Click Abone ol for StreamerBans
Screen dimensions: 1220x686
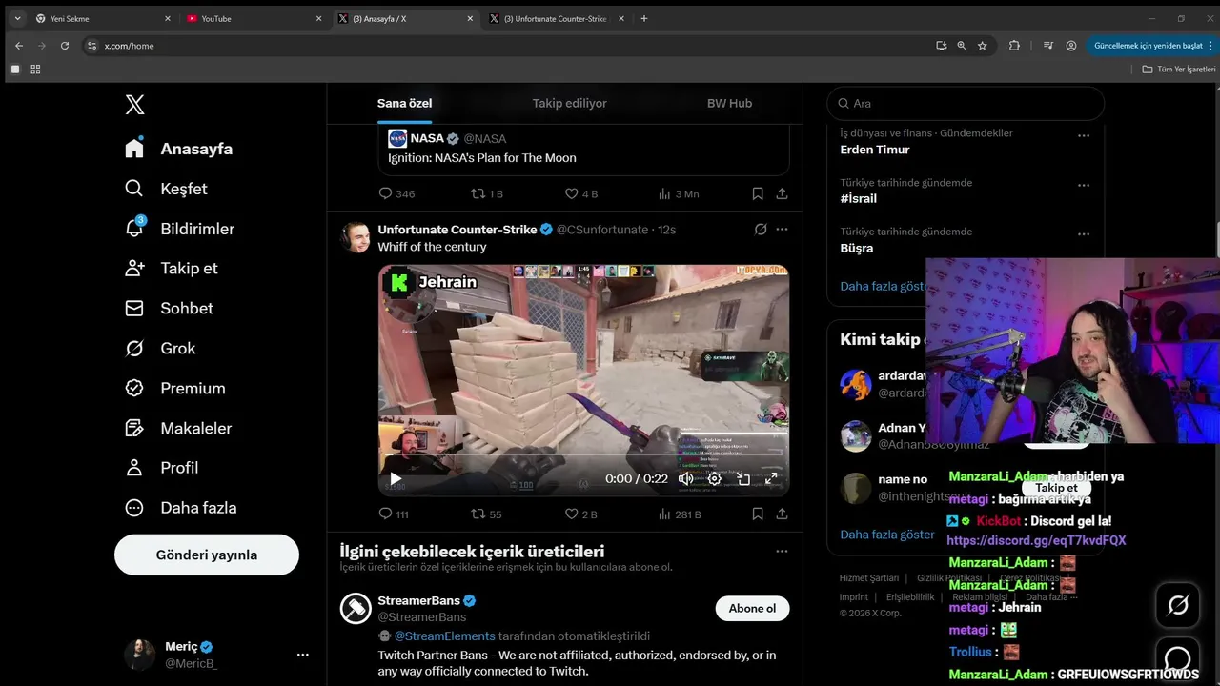point(752,608)
